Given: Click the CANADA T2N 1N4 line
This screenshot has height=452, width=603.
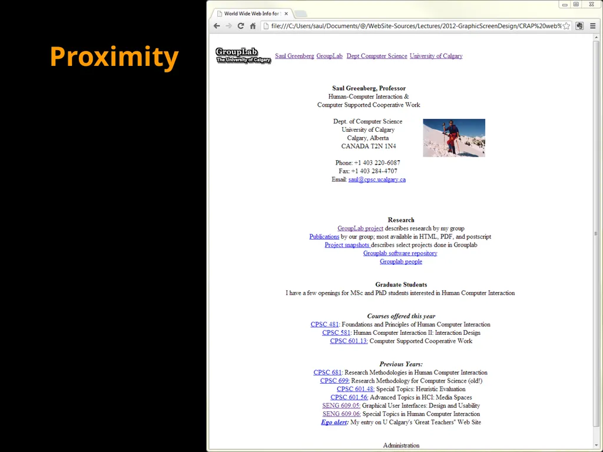Looking at the screenshot, I should click(x=369, y=146).
